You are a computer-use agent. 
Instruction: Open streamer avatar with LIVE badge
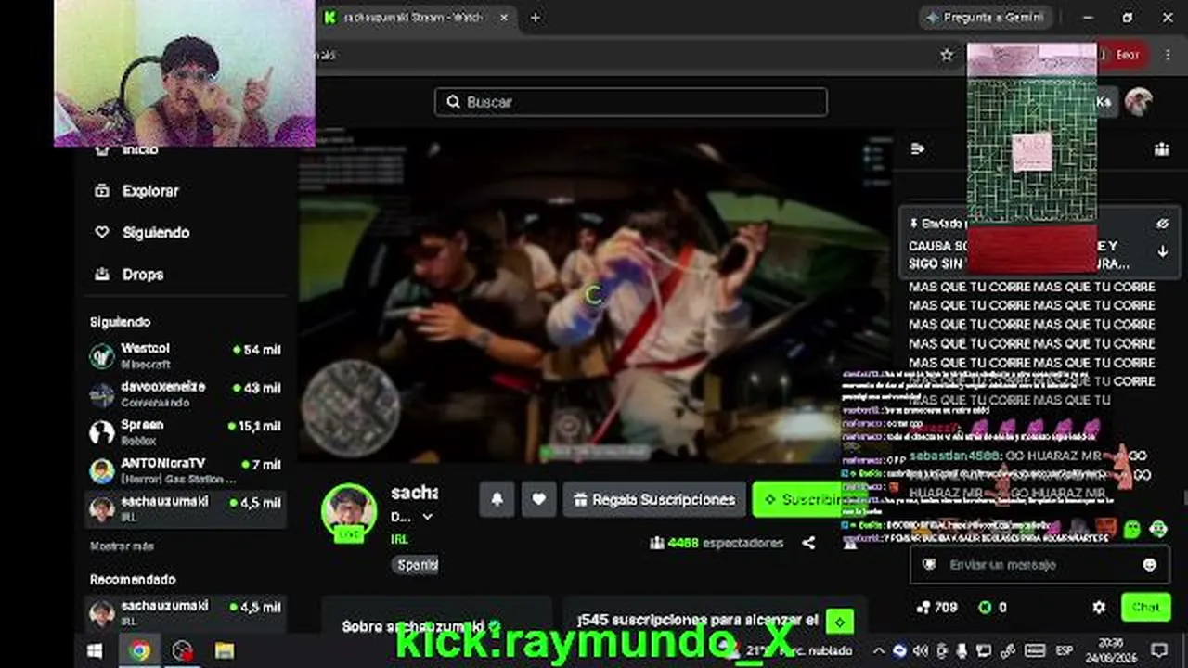pyautogui.click(x=349, y=511)
